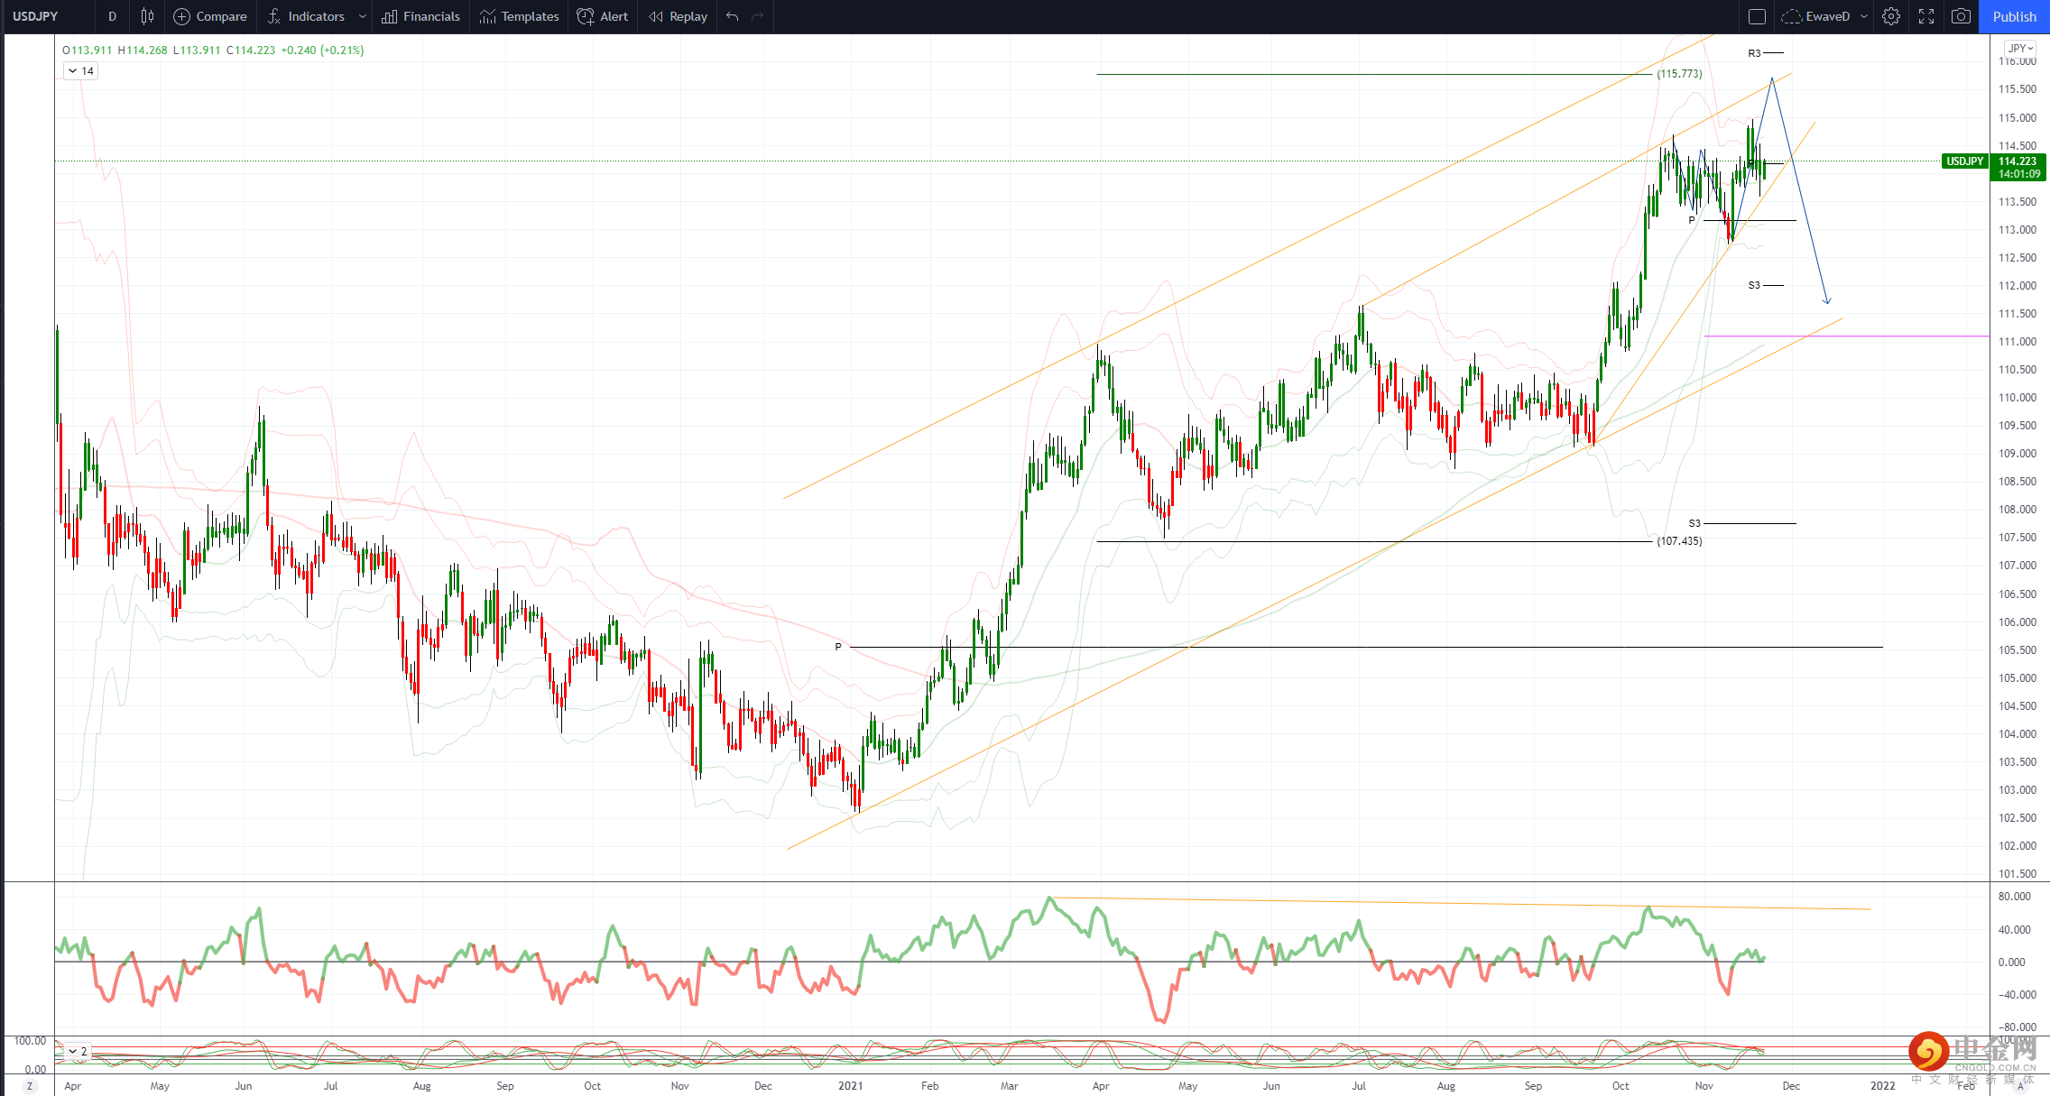The image size is (2050, 1096).
Task: Start bar Replay mode
Action: [x=678, y=16]
